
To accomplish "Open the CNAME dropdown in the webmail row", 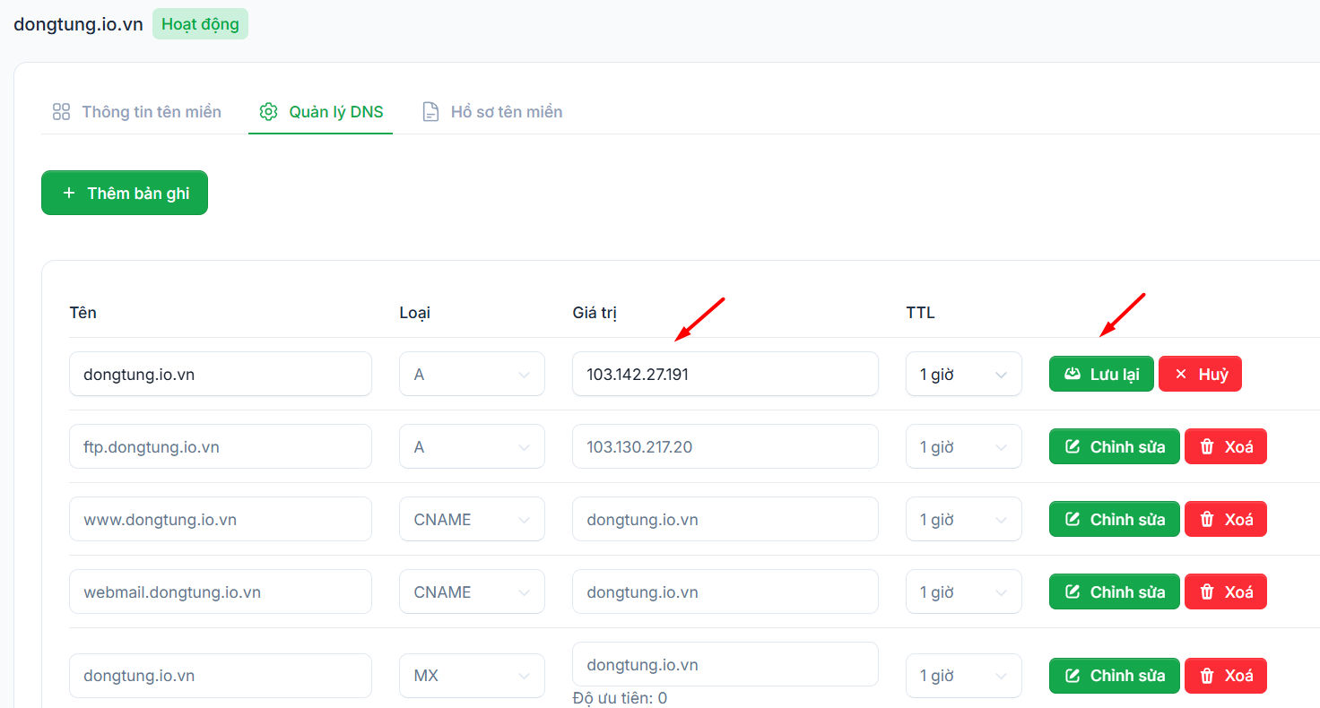I will tap(472, 591).
